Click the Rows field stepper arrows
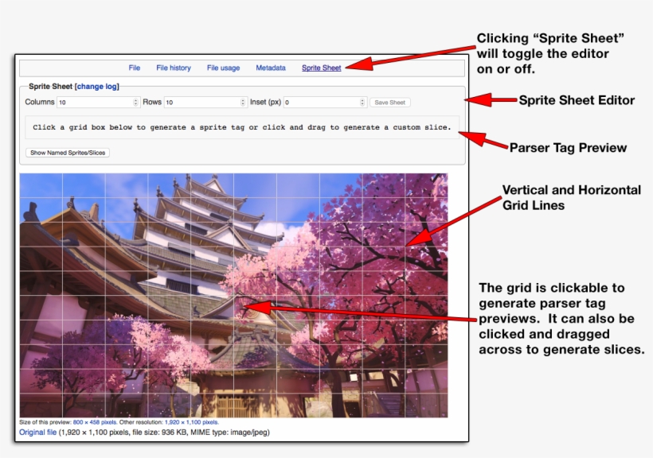This screenshot has height=458, width=653. (243, 103)
